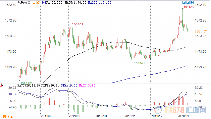The width and height of the screenshot is (211, 119).
Task: Click the 1557.11 peak price label
Action: [x=78, y=24]
